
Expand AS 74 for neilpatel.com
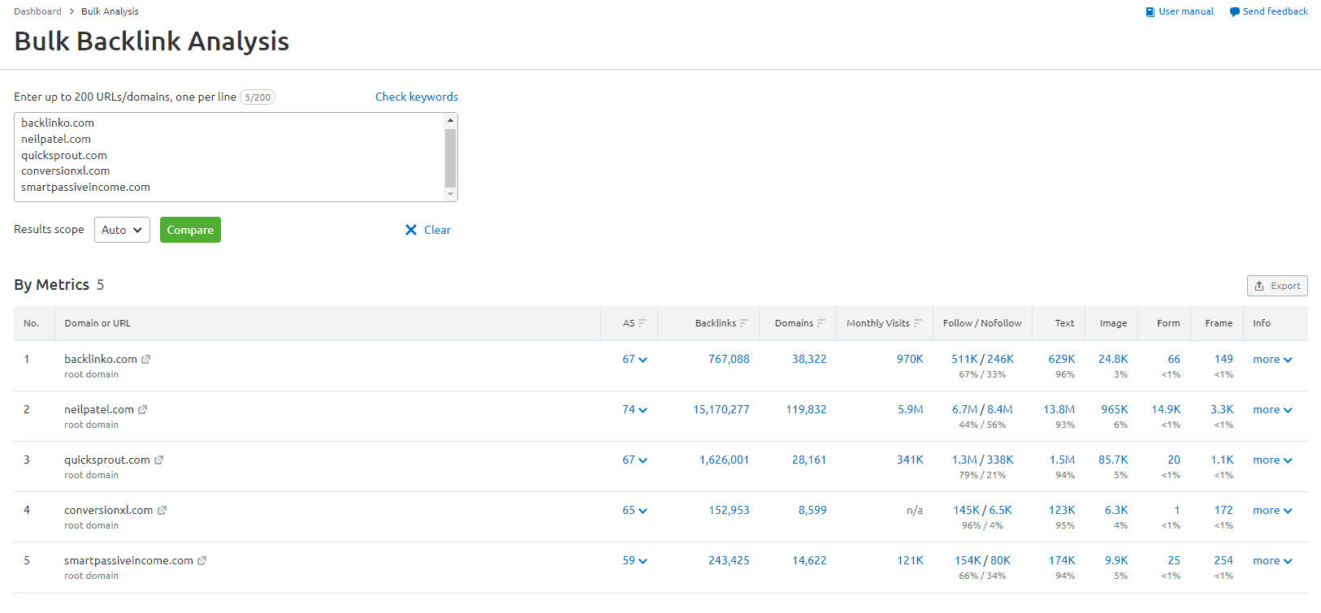coord(635,409)
